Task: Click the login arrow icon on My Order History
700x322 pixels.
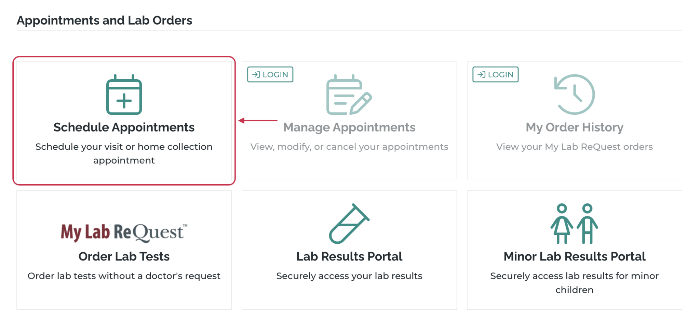Action: [482, 74]
